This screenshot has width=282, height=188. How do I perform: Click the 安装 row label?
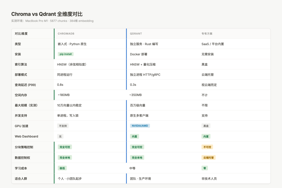point(18,54)
